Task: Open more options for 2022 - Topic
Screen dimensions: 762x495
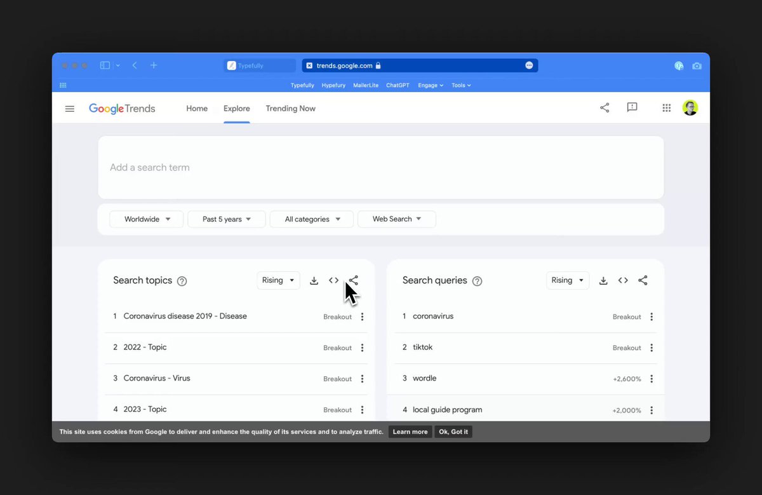Action: [x=362, y=348]
